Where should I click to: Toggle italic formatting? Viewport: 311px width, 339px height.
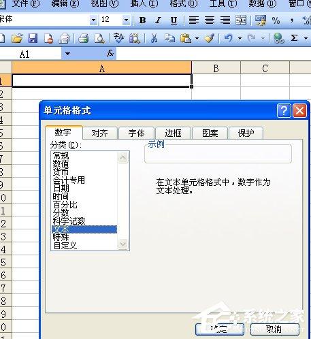click(158, 20)
